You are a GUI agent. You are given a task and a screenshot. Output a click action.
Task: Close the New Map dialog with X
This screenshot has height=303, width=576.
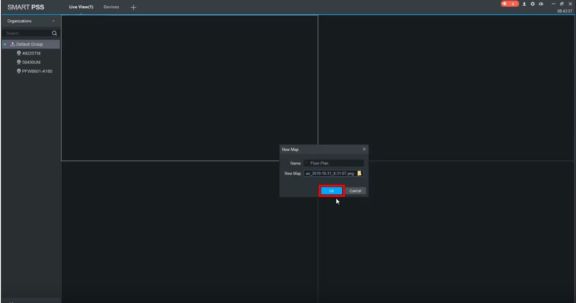click(364, 149)
